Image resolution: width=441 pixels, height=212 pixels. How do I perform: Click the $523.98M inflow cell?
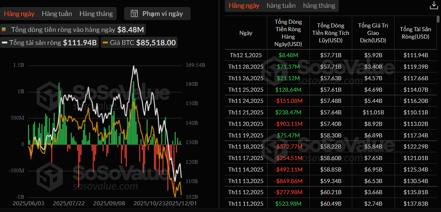(288, 203)
